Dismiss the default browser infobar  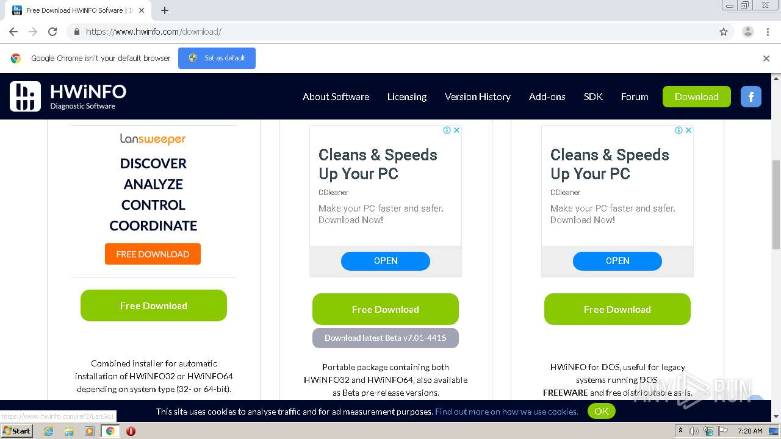pos(766,59)
